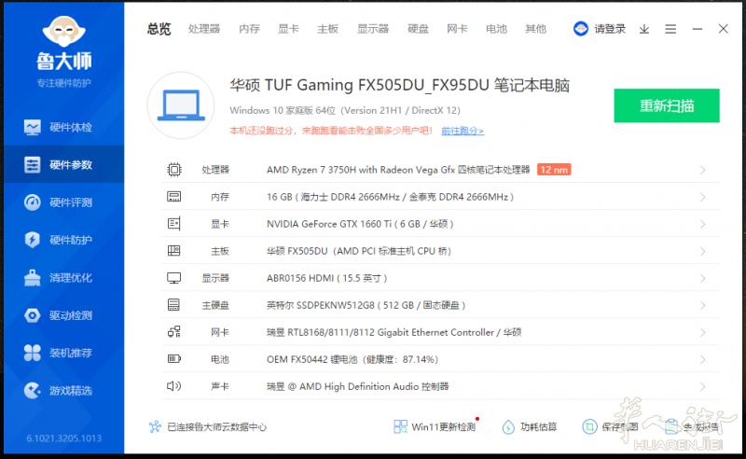Image resolution: width=746 pixels, height=459 pixels.
Task: Expand the 声卡 row chevron
Action: click(x=703, y=387)
